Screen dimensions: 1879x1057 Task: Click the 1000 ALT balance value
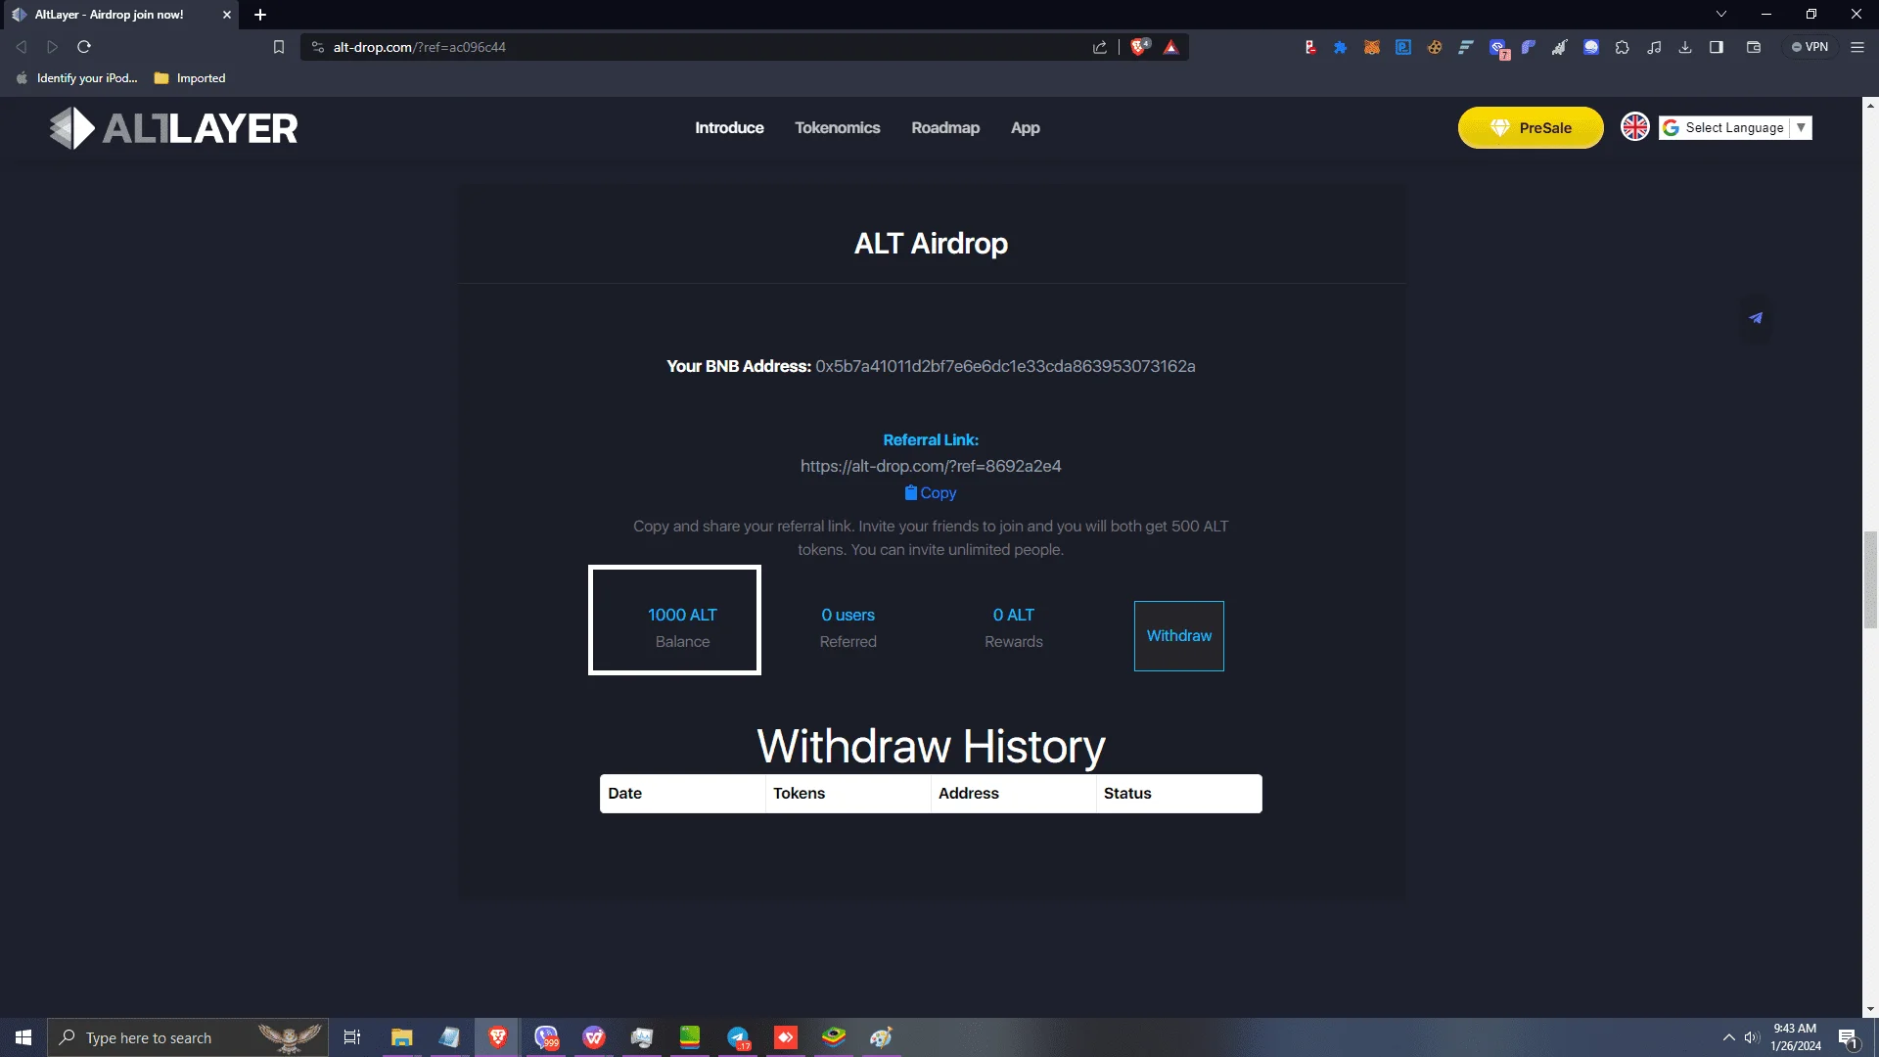coord(682,615)
